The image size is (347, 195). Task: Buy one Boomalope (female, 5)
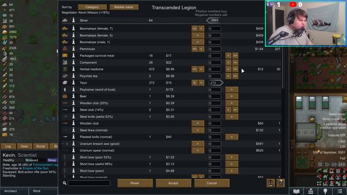[x=197, y=35]
